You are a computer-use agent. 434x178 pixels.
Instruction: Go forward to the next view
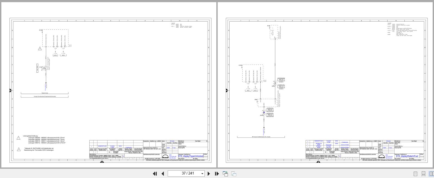(234, 174)
